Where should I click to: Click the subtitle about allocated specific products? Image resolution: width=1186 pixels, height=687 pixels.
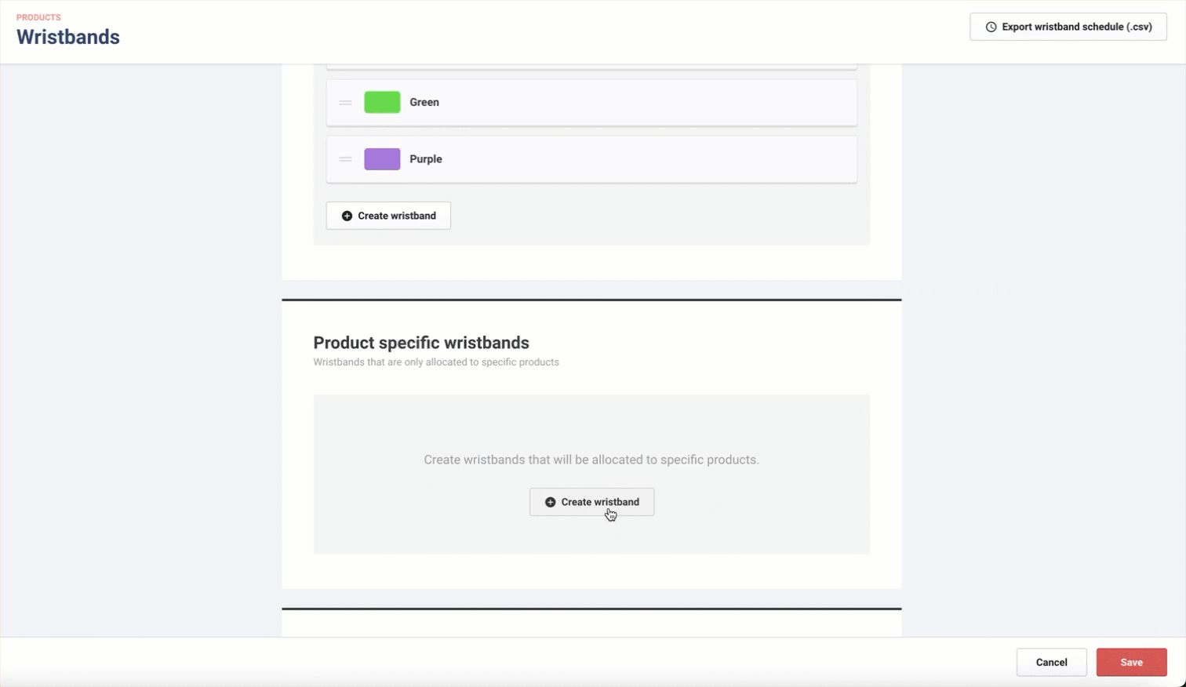436,362
